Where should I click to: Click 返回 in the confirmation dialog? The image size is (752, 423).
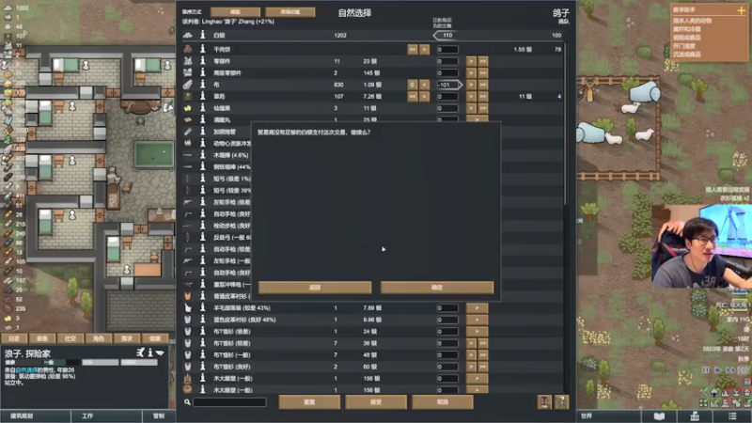315,288
